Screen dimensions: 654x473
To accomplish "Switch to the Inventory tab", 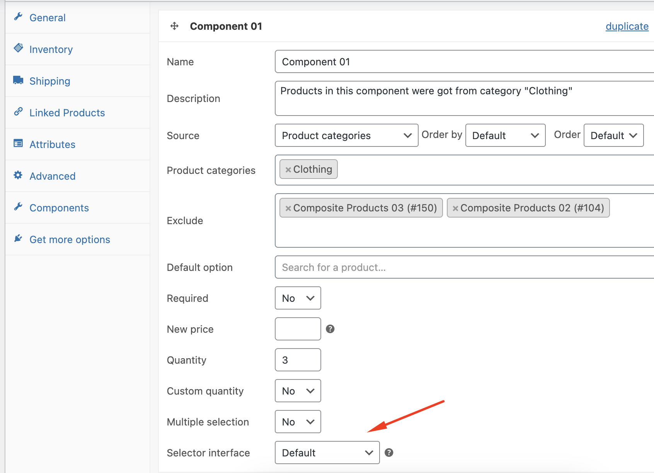I will coord(51,49).
